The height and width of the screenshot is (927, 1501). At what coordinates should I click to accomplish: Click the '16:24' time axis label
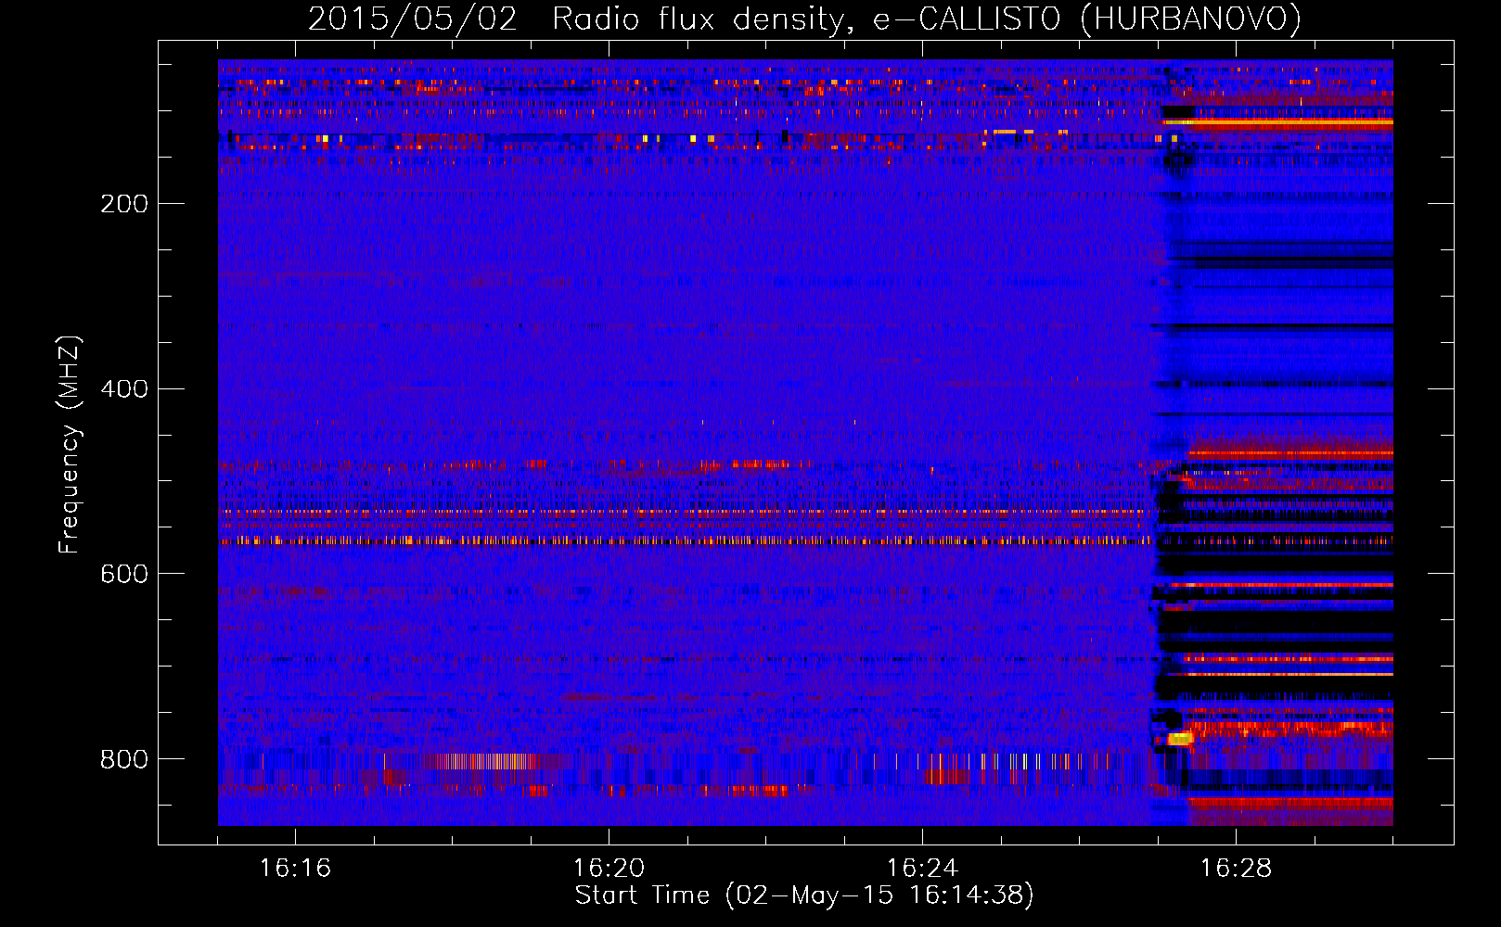[x=922, y=868]
